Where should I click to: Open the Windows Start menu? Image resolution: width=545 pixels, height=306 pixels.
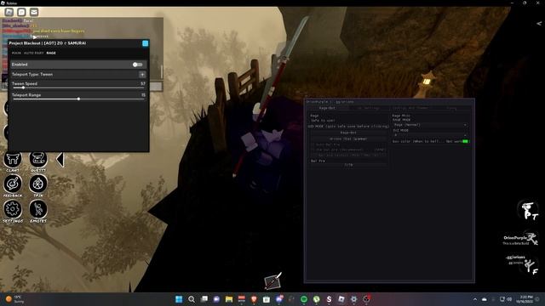[x=179, y=299]
